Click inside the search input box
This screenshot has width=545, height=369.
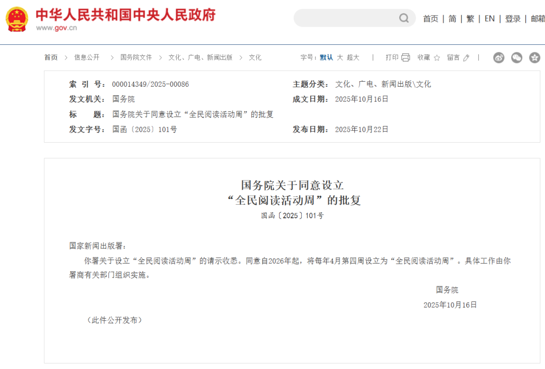click(348, 18)
